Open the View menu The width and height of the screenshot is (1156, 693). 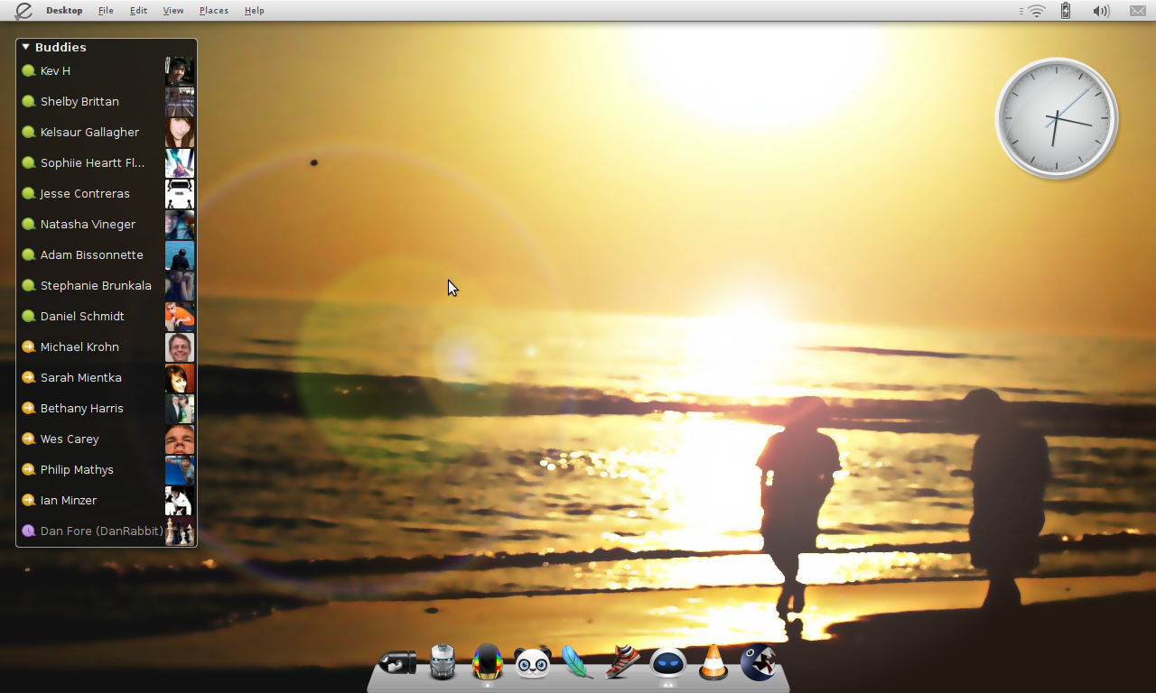(x=173, y=11)
